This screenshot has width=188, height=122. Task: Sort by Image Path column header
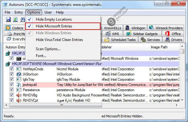[x=164, y=47]
